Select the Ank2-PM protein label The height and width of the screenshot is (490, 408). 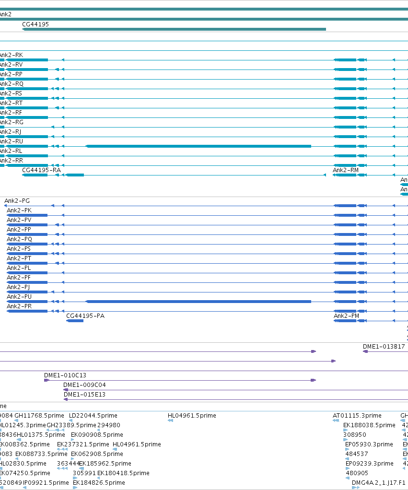pyautogui.click(x=346, y=316)
